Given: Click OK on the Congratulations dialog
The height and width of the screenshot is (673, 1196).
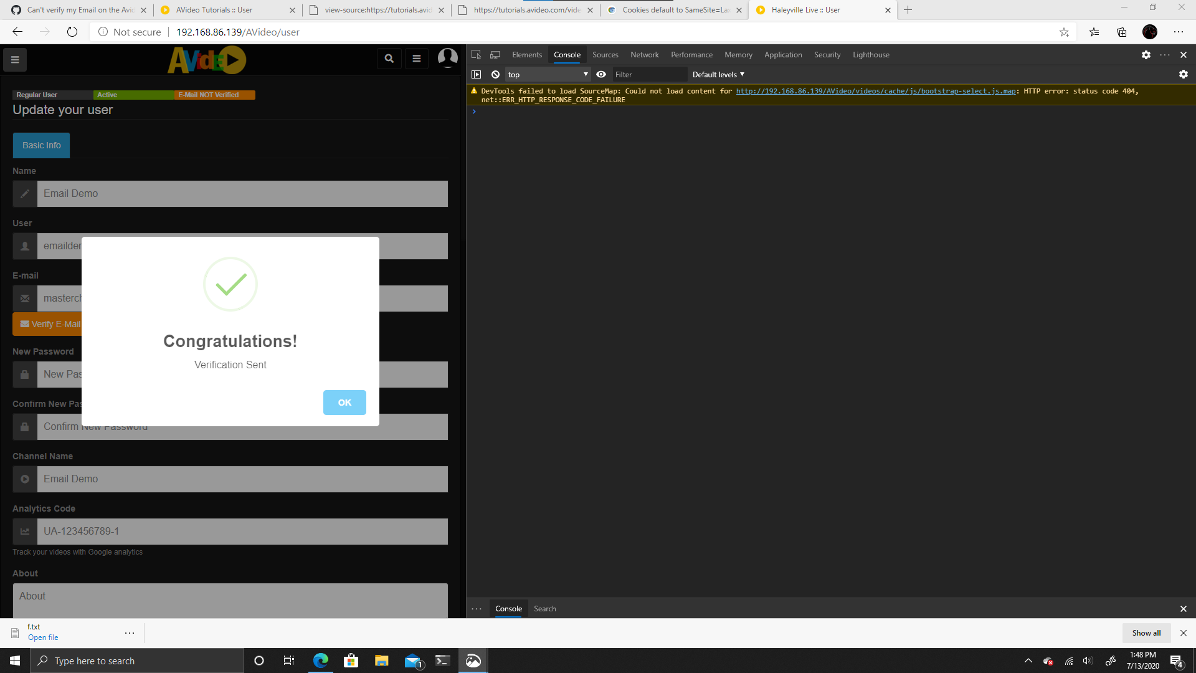Looking at the screenshot, I should click(x=344, y=403).
